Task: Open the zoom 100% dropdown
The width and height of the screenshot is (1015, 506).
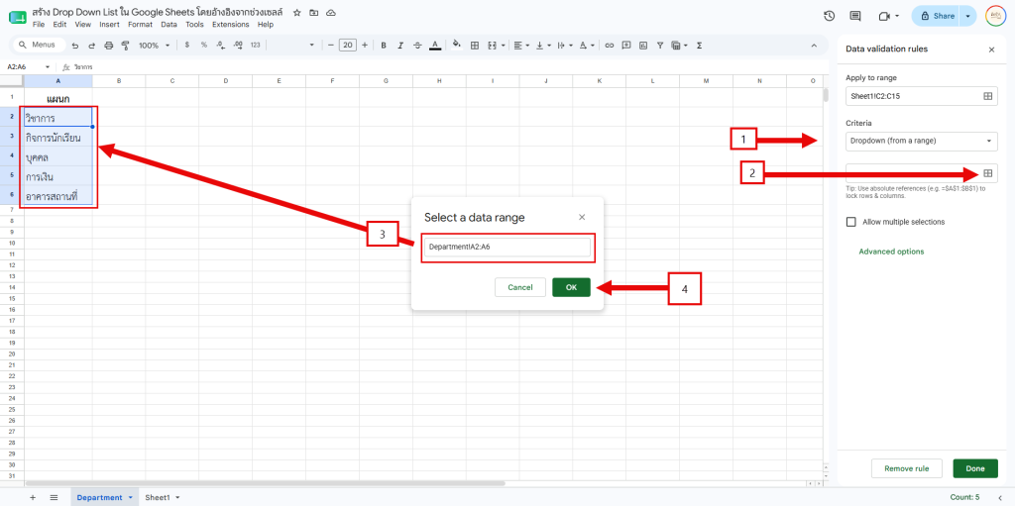Action: (155, 46)
